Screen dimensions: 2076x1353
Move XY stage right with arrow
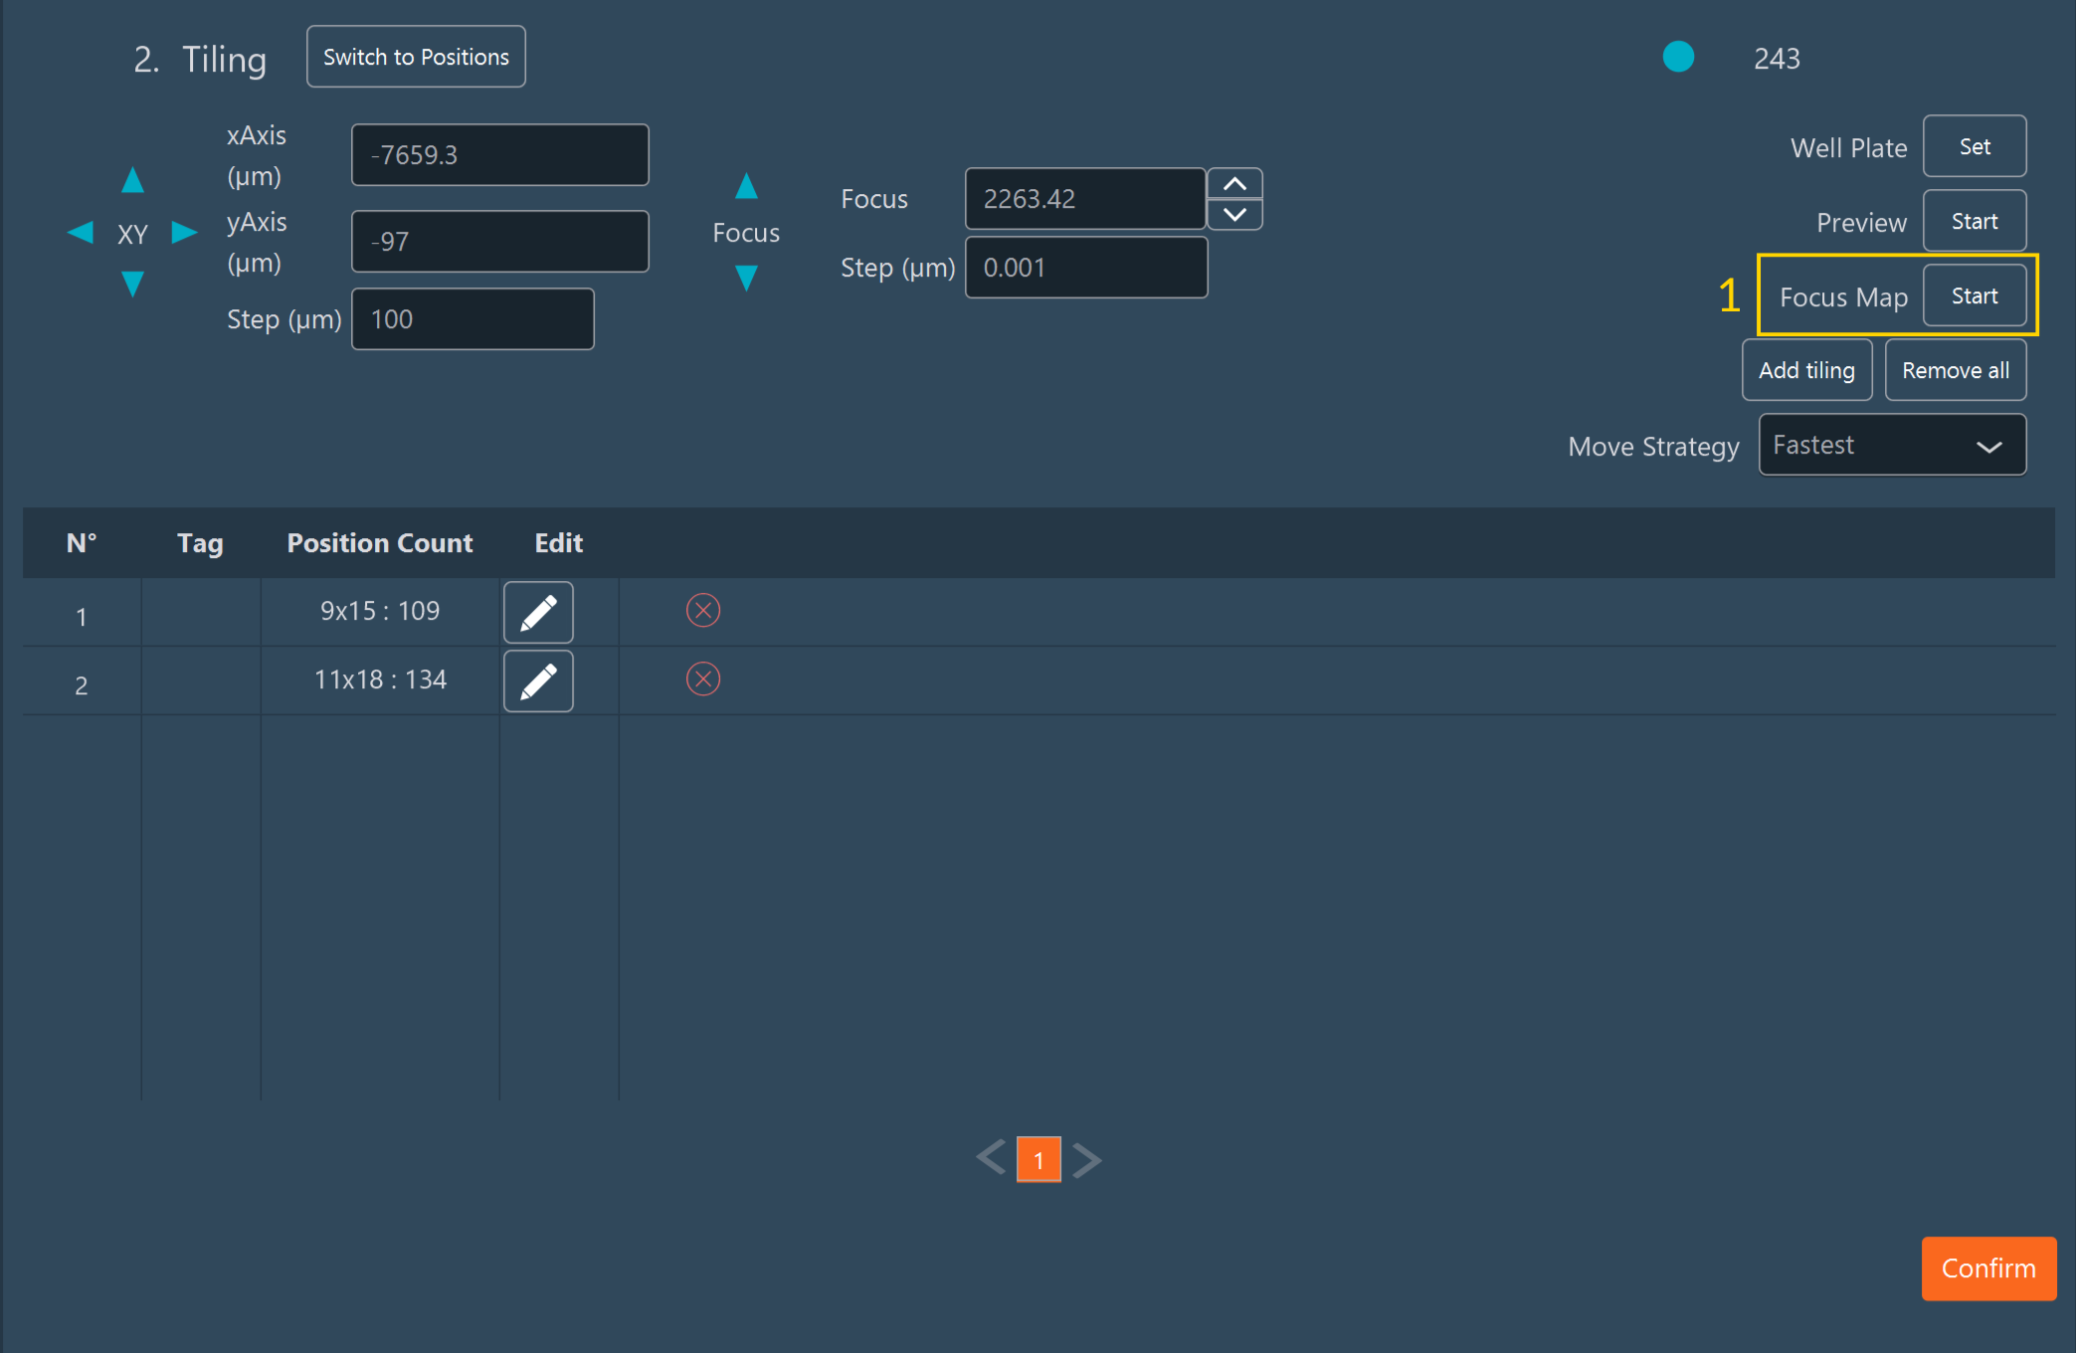coord(184,233)
